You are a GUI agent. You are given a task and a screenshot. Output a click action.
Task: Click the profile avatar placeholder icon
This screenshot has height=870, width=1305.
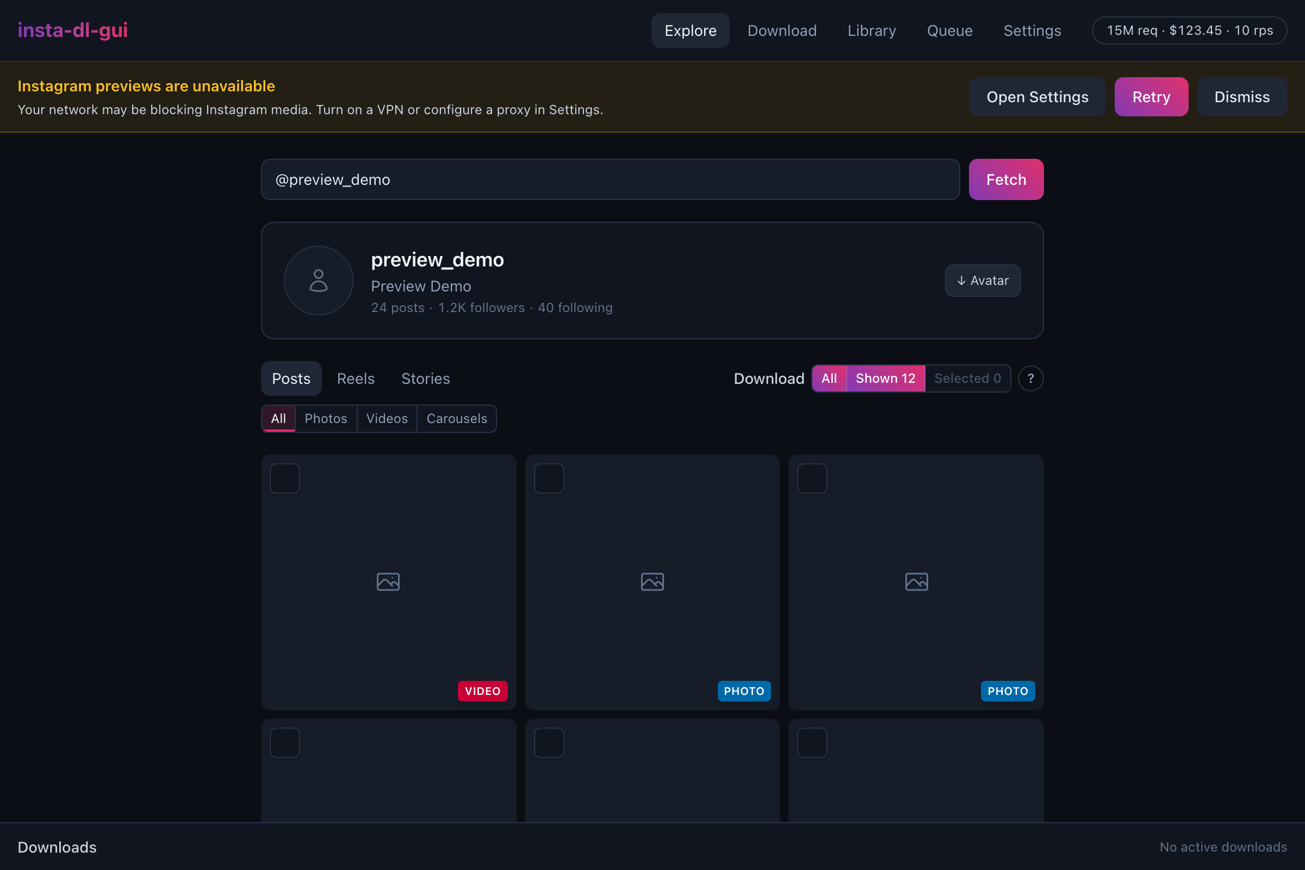click(x=319, y=281)
